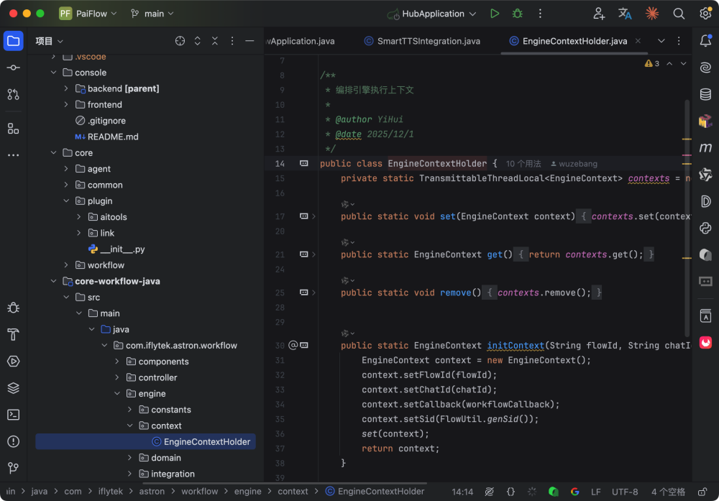
Task: Open IDE settings gear icon
Action: [705, 14]
